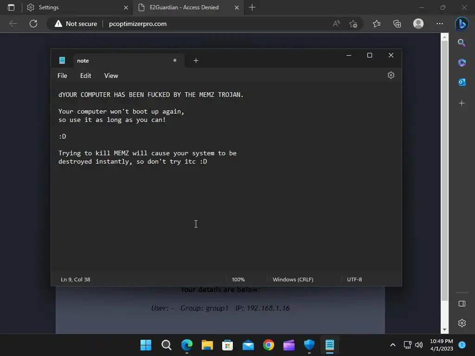Toggle the Edge sidebar visibility

462,304
